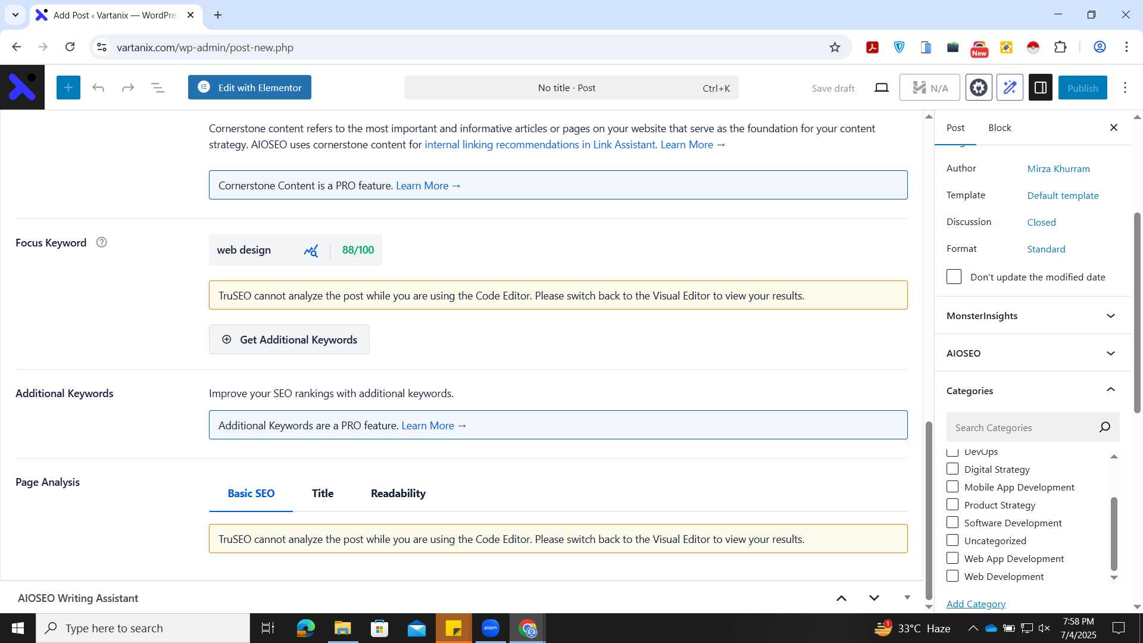The image size is (1143, 643).
Task: Click the search icon in Categories field
Action: click(x=1105, y=427)
